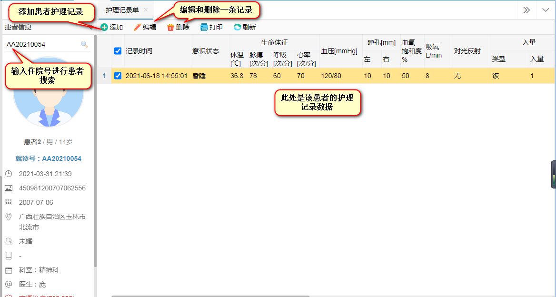556x297 pixels.
Task: Click the green 添加 (add) plus icon
Action: click(104, 28)
